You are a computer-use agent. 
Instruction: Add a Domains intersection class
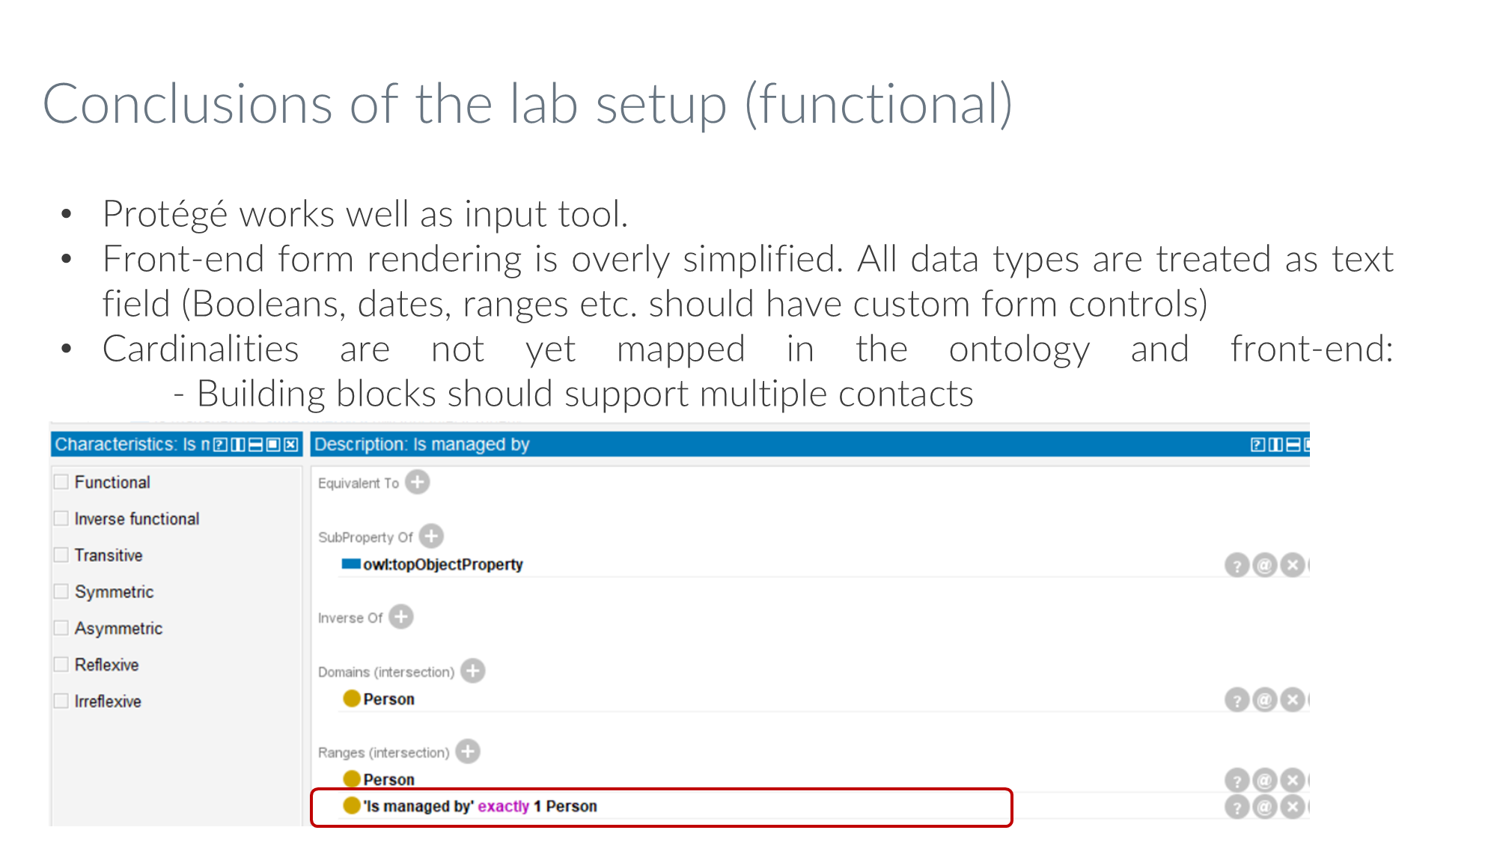[473, 671]
